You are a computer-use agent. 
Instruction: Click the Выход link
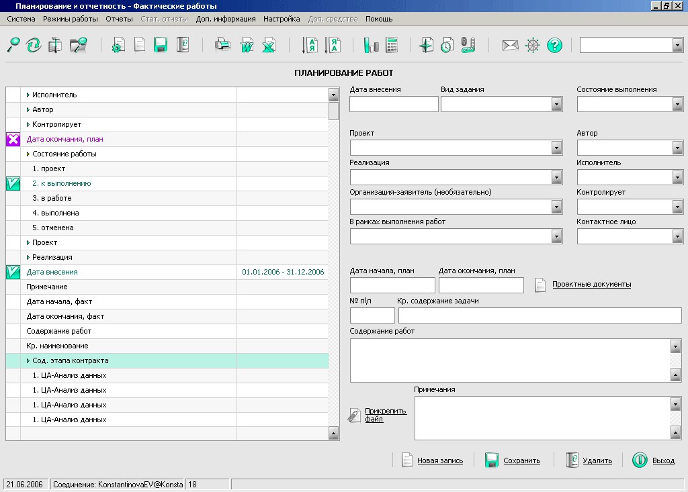tap(663, 461)
